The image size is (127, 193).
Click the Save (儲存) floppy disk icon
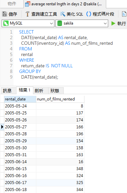click(5, 14)
